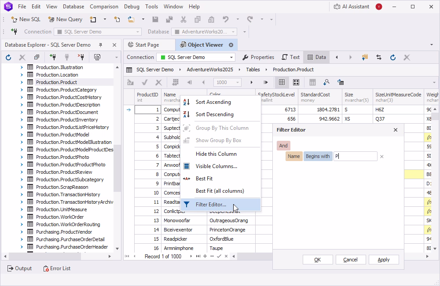The image size is (440, 286).
Task: Toggle Card View for the data grid
Action: (x=296, y=82)
